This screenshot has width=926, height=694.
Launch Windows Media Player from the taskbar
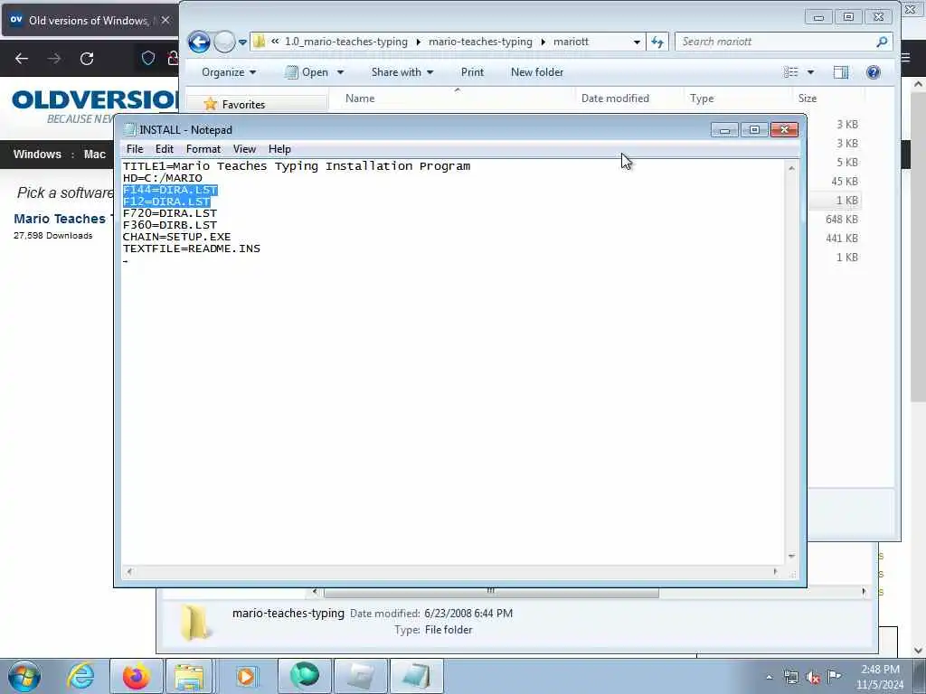pos(246,676)
